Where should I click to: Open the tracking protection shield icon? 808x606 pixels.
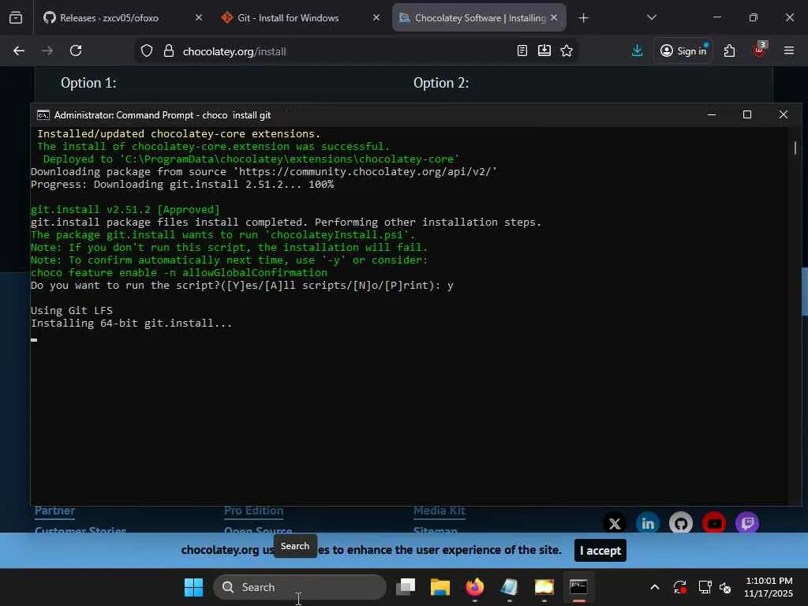point(147,51)
